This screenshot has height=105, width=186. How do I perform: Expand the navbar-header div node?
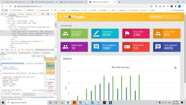(7, 21)
